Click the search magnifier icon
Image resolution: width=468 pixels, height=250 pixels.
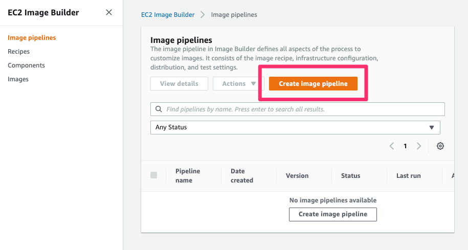tap(159, 109)
